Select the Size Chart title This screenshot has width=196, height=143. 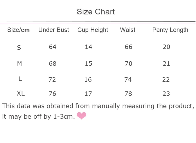click(x=96, y=12)
